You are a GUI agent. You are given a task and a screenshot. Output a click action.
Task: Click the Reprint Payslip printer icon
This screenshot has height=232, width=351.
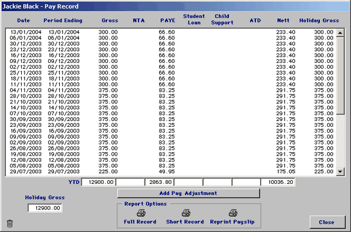pyautogui.click(x=233, y=213)
